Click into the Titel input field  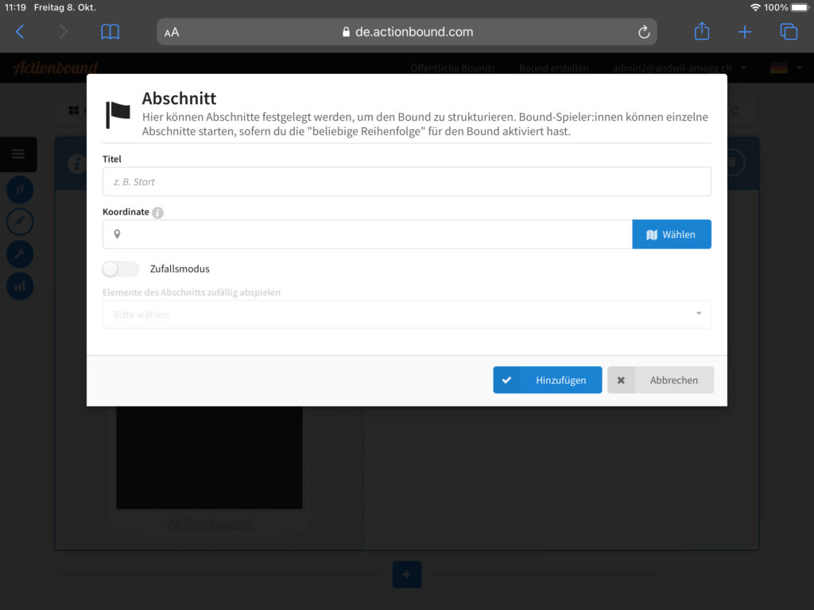(406, 182)
